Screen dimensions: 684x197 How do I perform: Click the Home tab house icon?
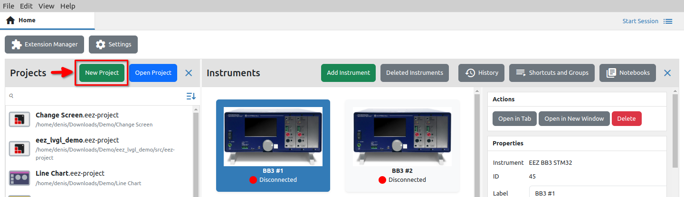tap(10, 20)
